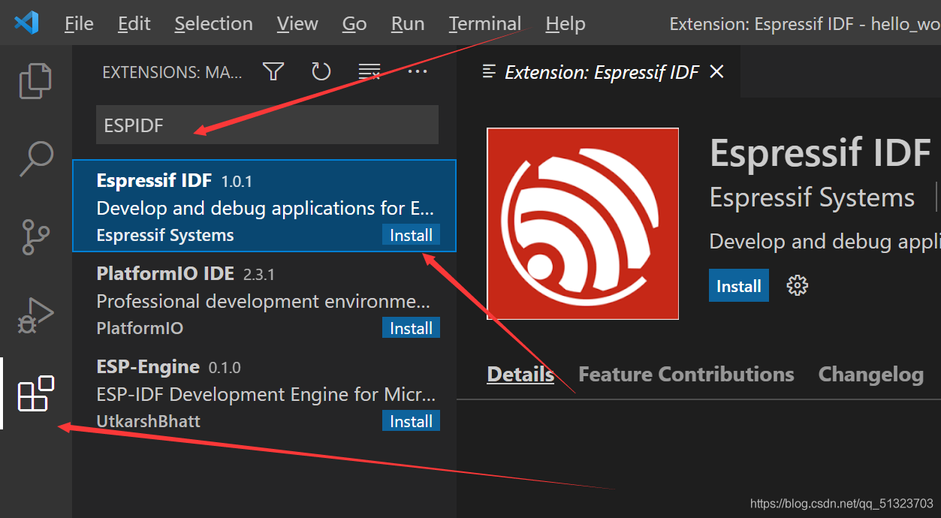This screenshot has height=518, width=941.
Task: Open the Help menu
Action: pyautogui.click(x=566, y=24)
